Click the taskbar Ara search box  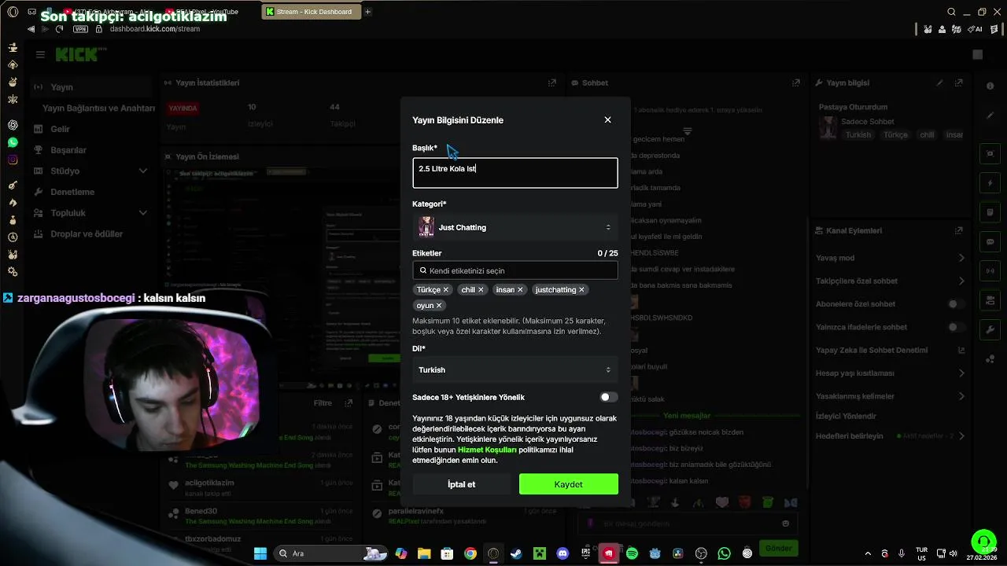tap(330, 553)
